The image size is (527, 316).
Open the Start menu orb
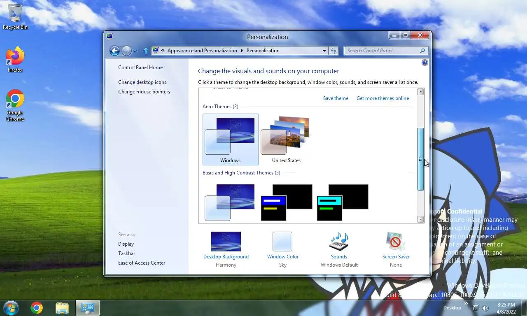tap(11, 308)
